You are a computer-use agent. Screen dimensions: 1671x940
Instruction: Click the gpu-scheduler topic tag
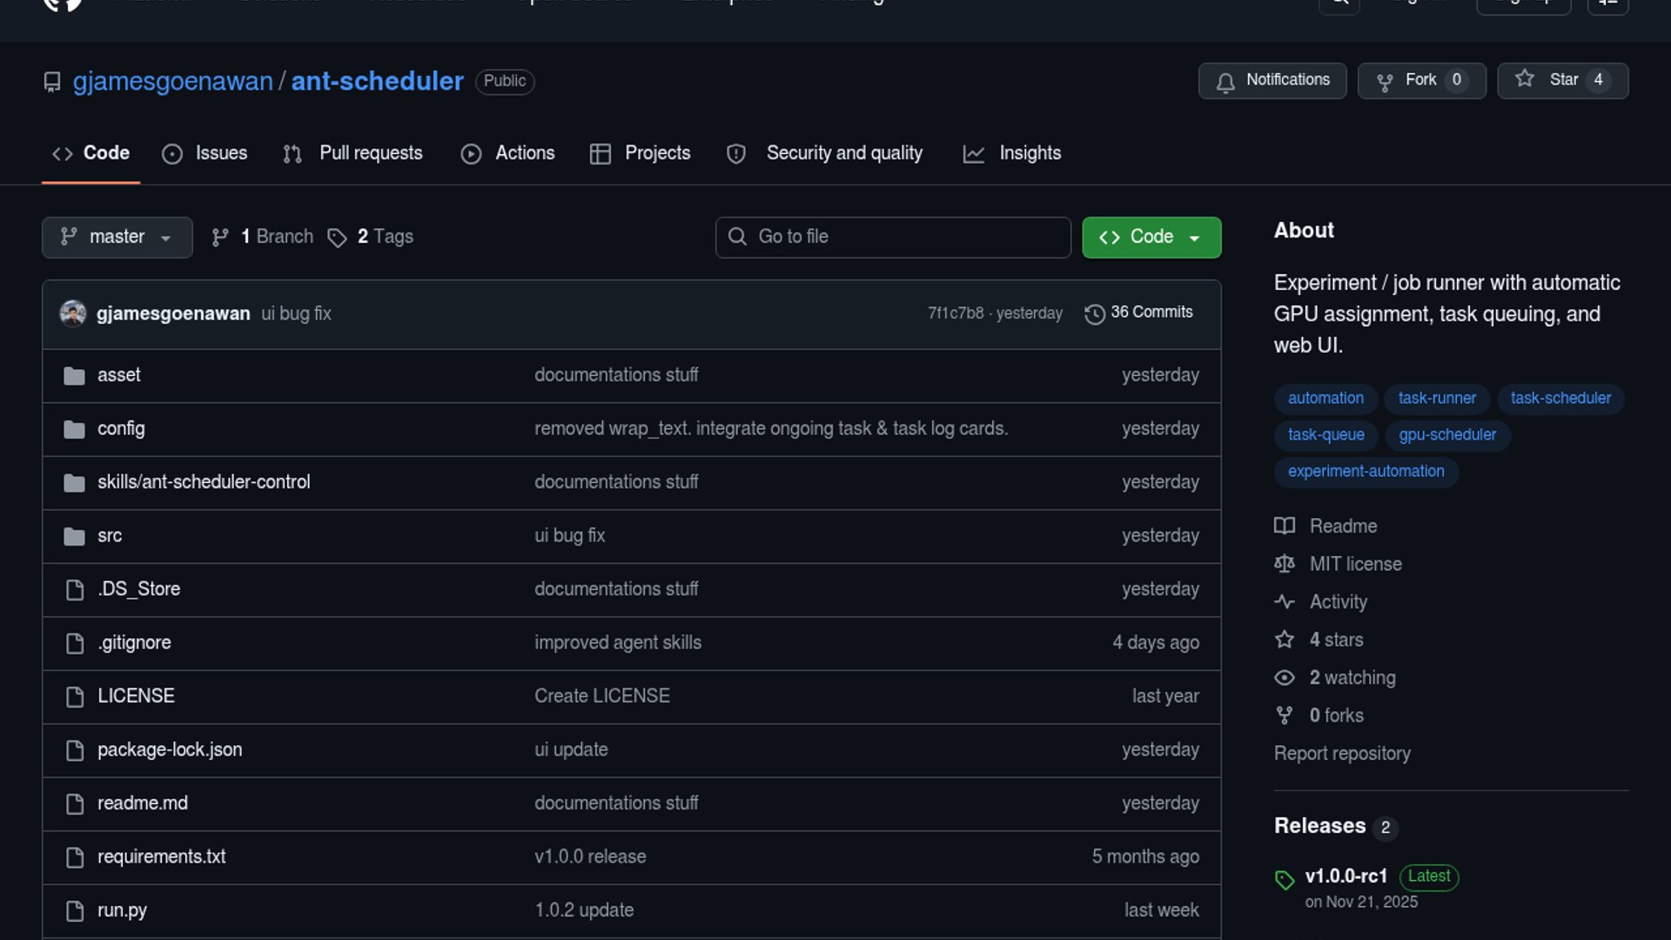(x=1446, y=434)
